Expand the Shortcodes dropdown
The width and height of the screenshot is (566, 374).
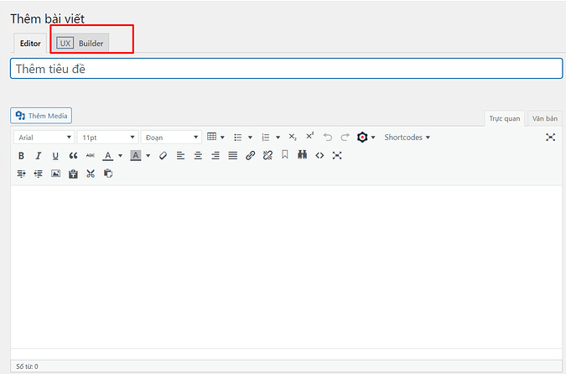[407, 137]
